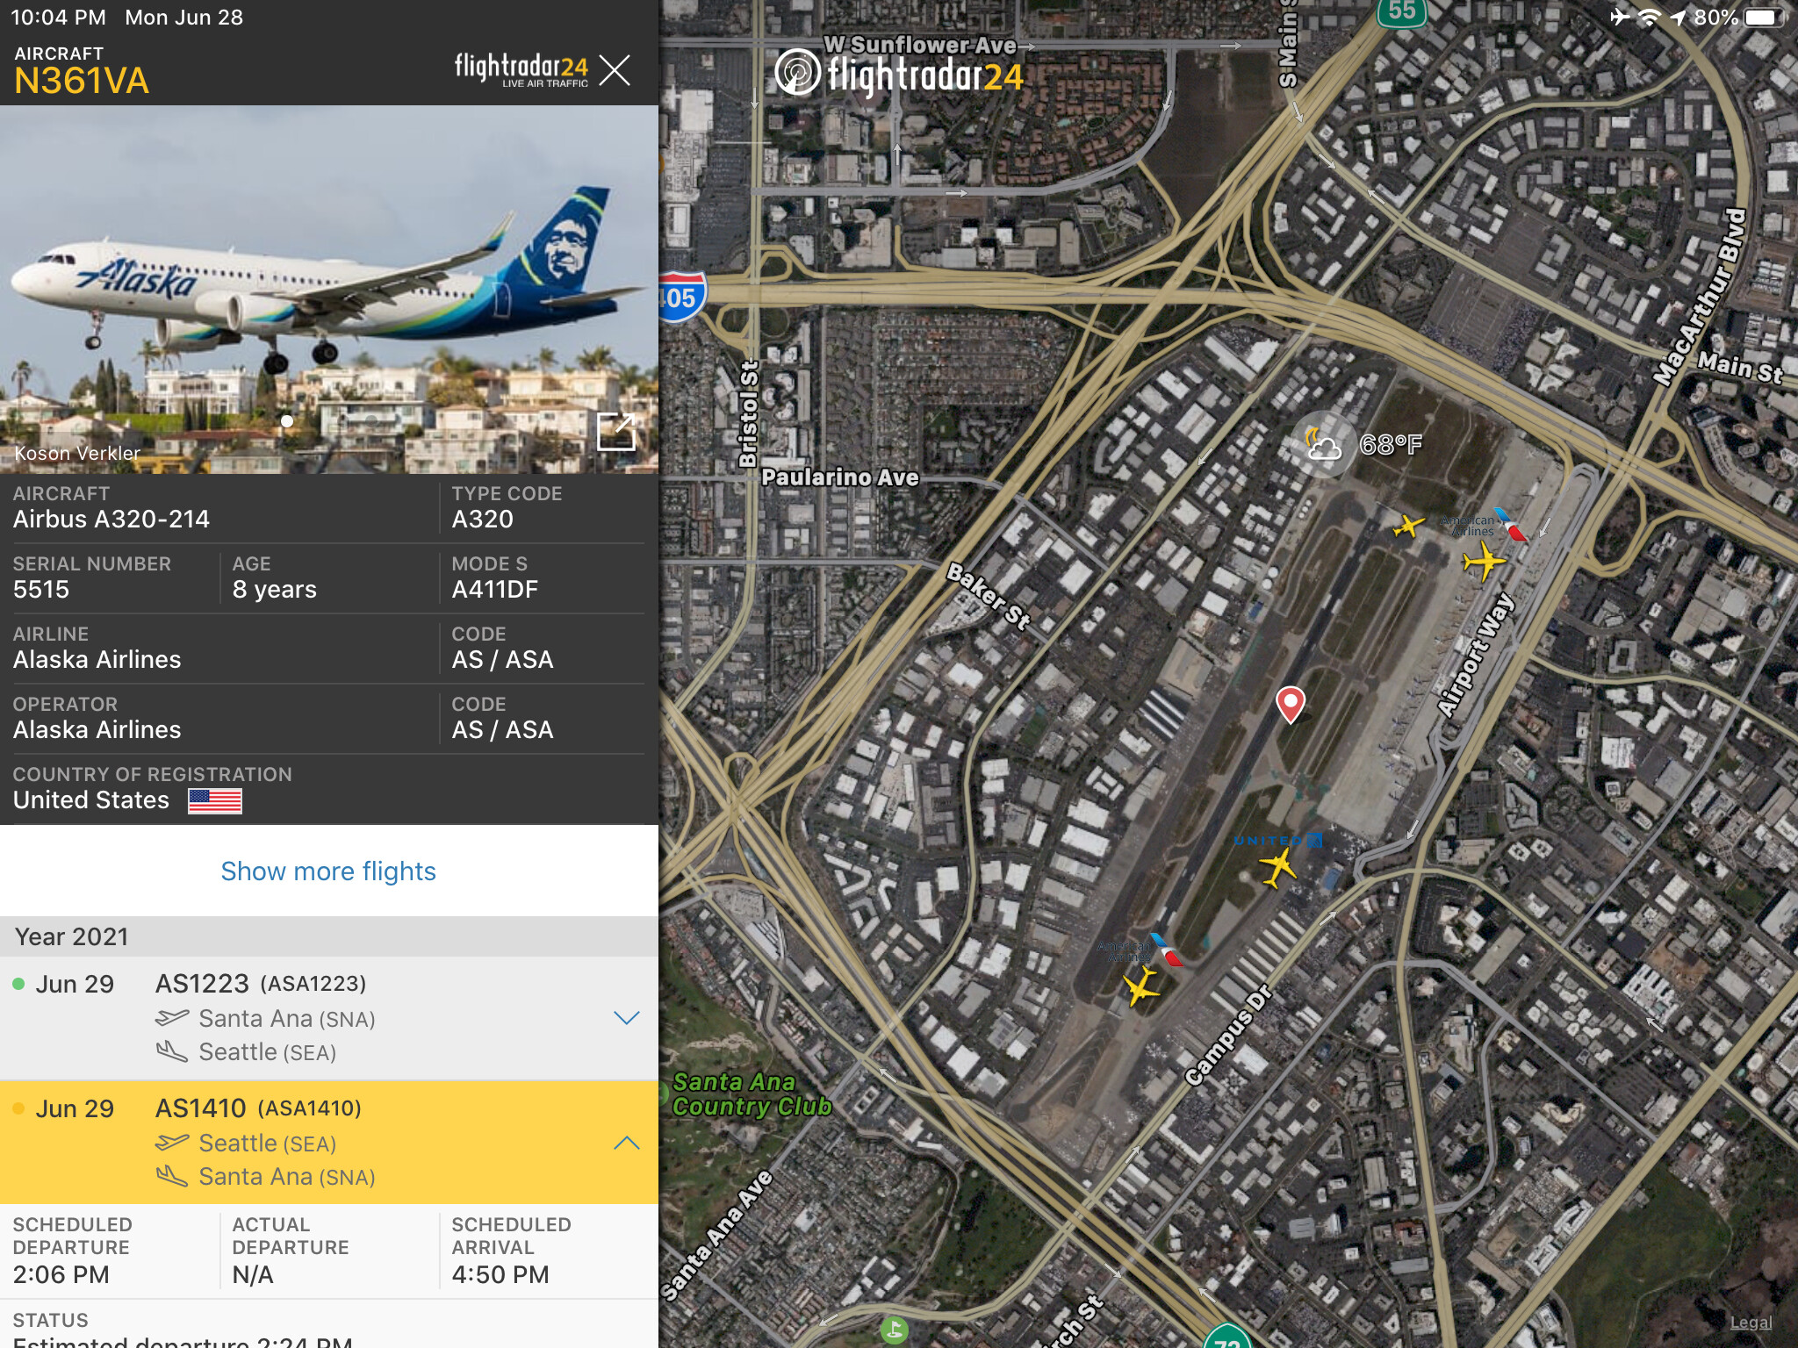Collapse the AS1410 flight details
Screen dimensions: 1798x1348
click(x=626, y=1143)
